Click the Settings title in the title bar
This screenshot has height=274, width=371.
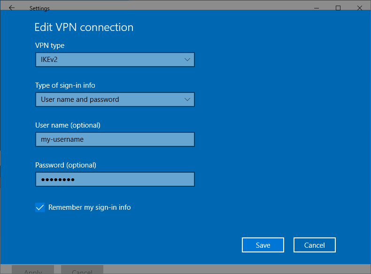click(x=39, y=8)
